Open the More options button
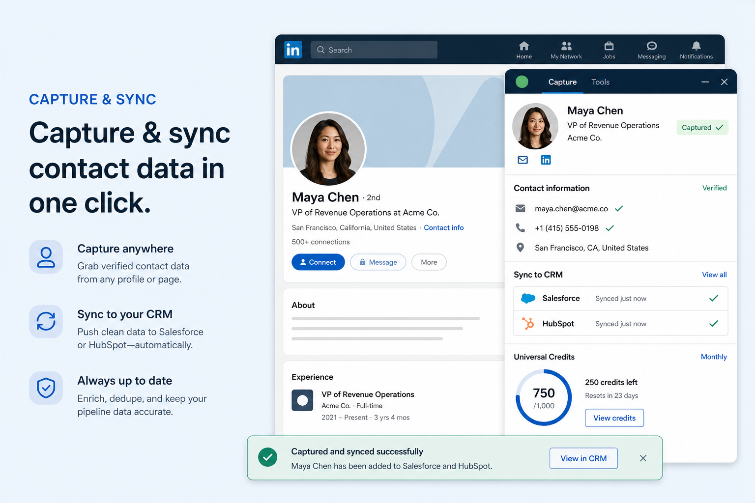755x503 pixels. [429, 262]
